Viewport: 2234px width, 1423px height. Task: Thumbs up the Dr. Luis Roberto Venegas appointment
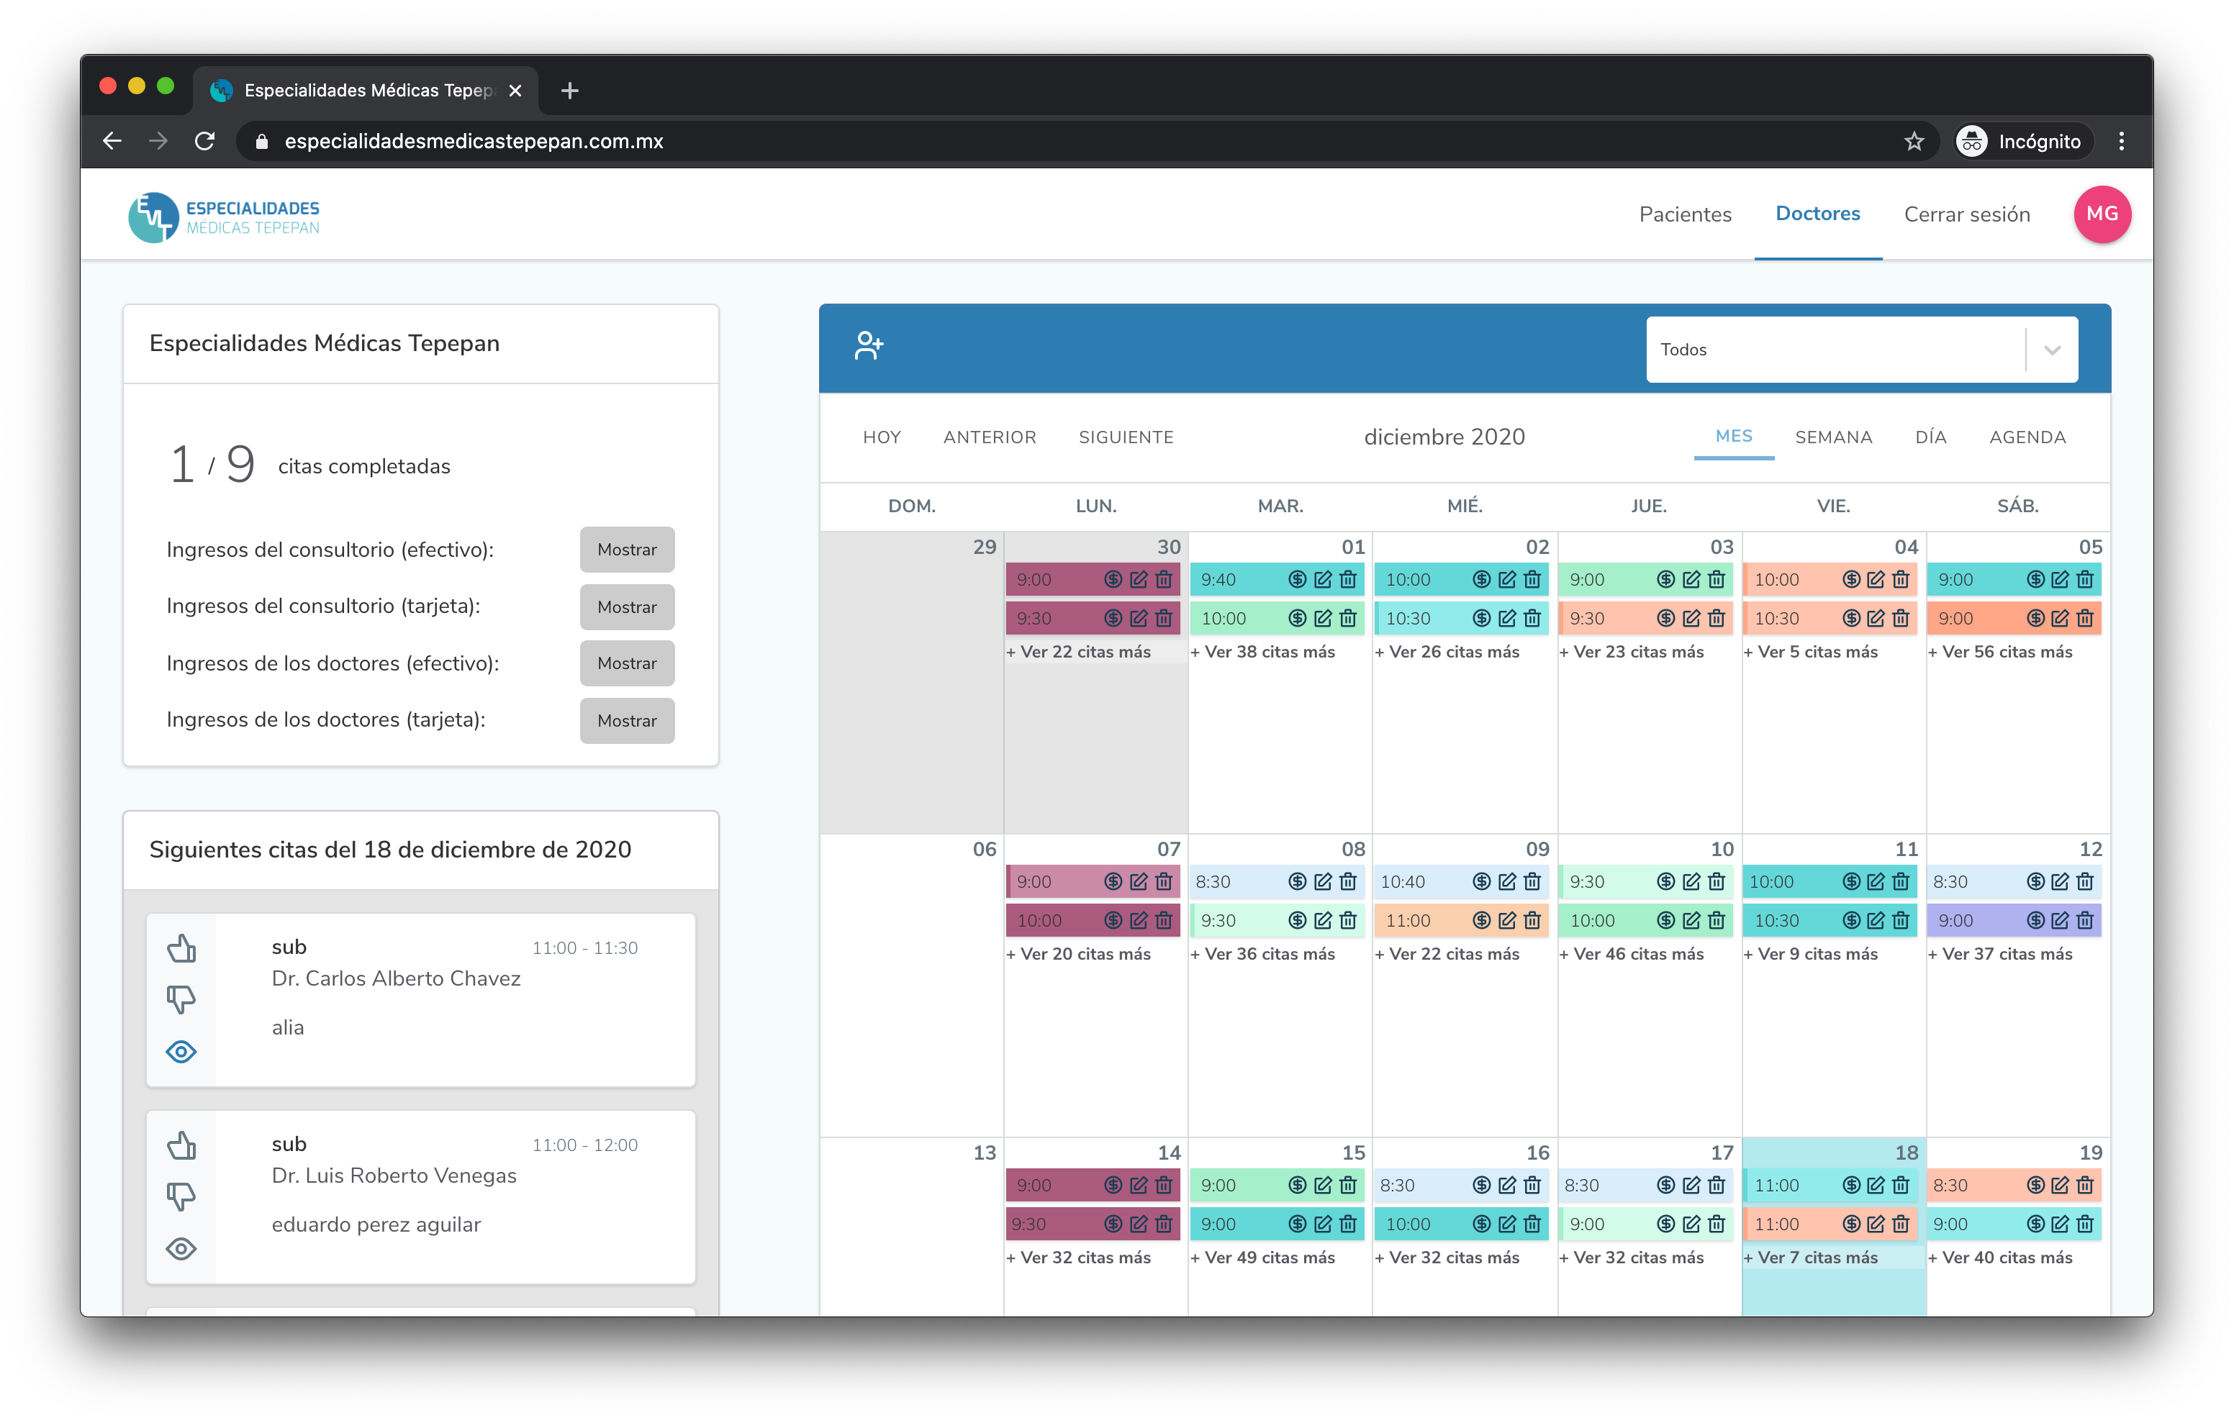pos(181,1145)
